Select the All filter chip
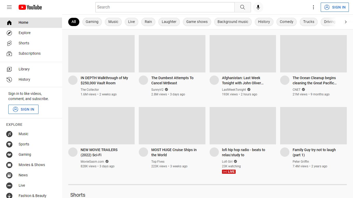Viewport: 353px width, 198px height. point(74,22)
